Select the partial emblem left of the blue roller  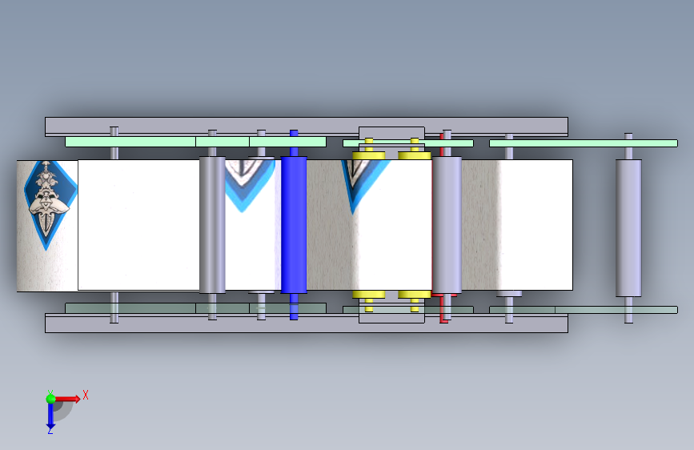coord(249,186)
